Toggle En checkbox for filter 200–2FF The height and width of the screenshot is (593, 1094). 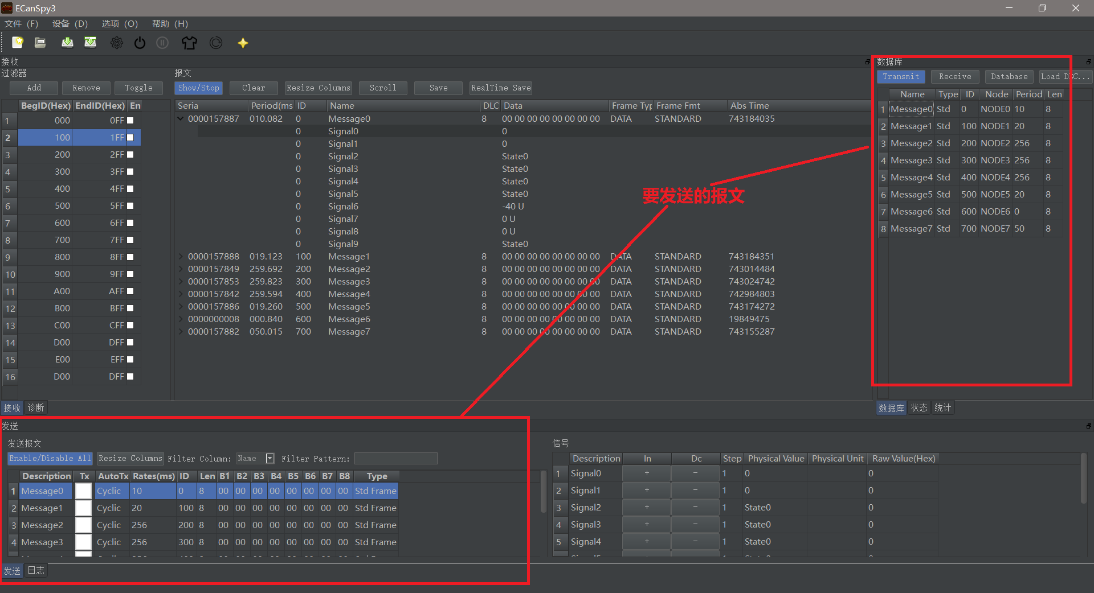click(130, 155)
